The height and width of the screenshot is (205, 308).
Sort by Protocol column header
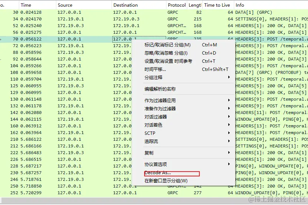pyautogui.click(x=176, y=5)
